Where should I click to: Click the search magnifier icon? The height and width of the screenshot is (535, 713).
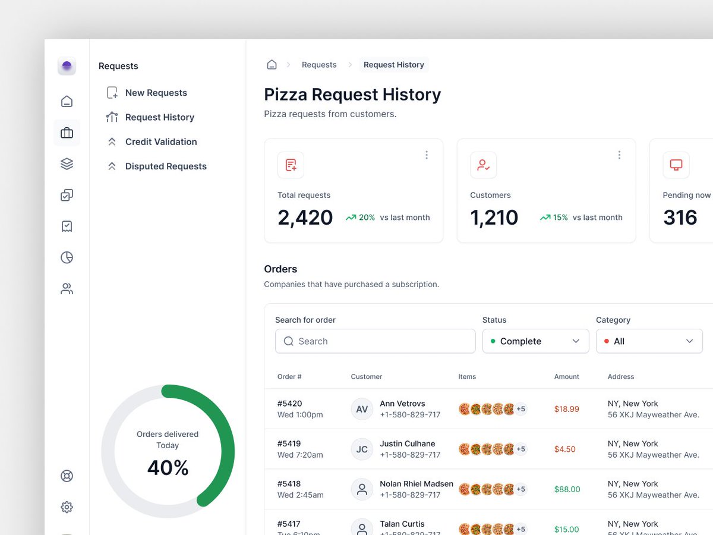coord(289,341)
